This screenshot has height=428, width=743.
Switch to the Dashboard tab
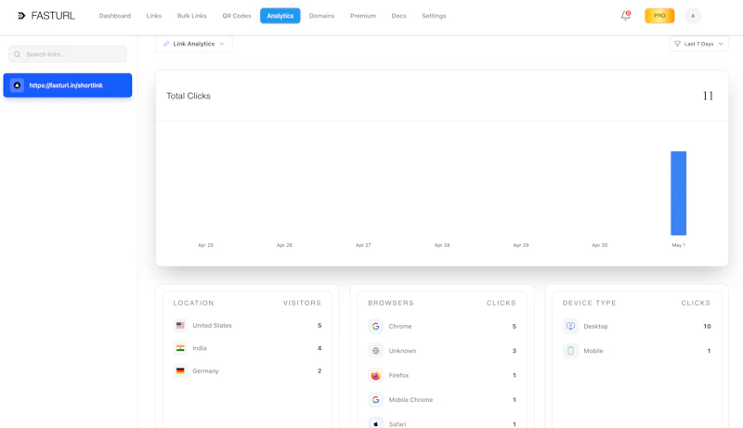[x=114, y=16]
